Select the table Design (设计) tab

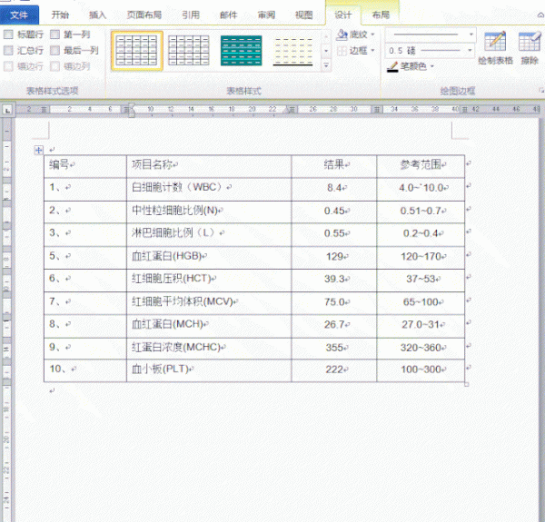pyautogui.click(x=343, y=15)
